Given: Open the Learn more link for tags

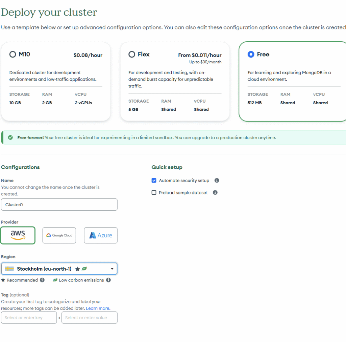Looking at the screenshot, I should click(x=98, y=308).
